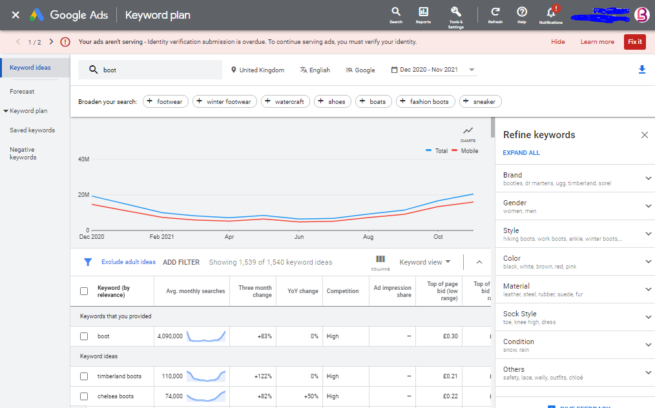
Task: Sort by Competition column header
Action: (x=342, y=291)
